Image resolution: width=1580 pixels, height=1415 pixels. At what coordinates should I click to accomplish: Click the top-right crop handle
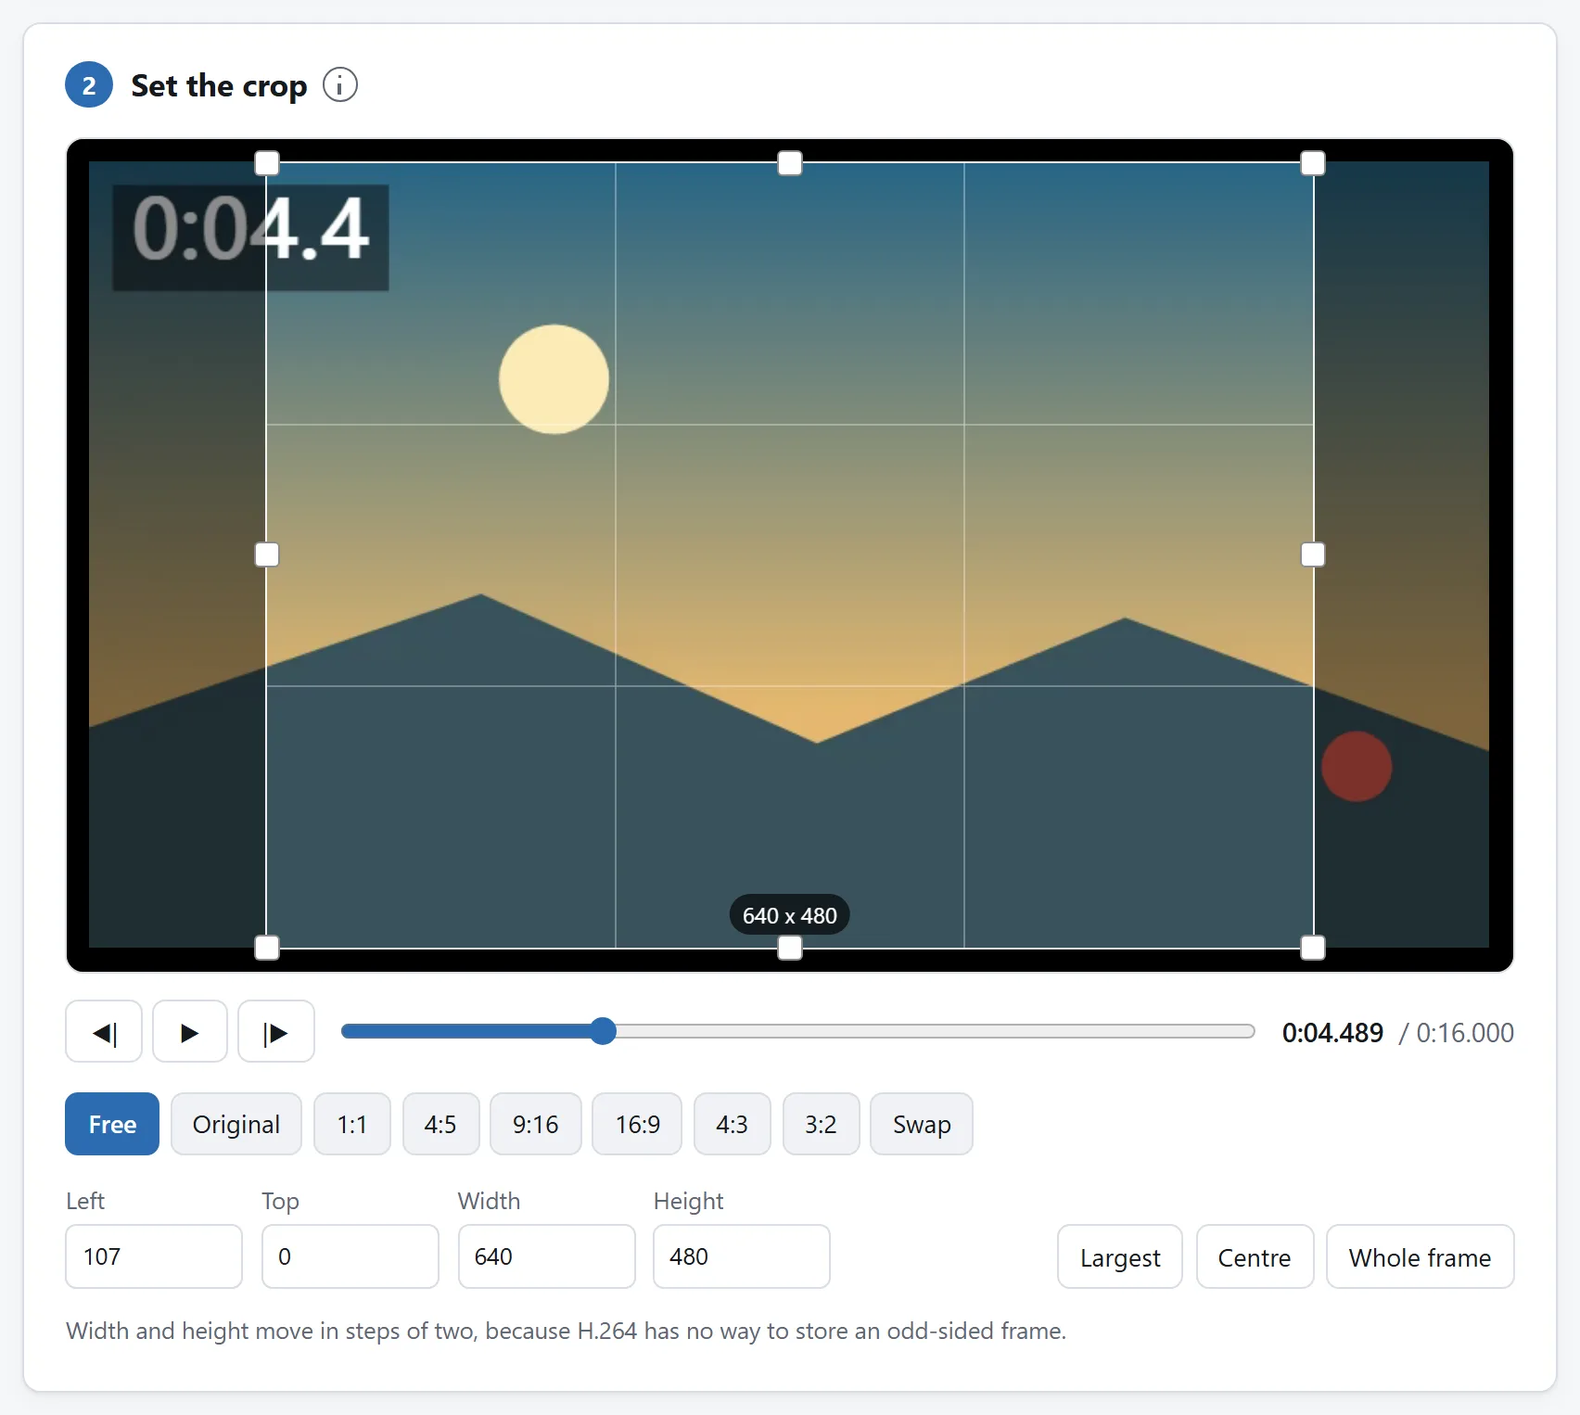tap(1313, 163)
